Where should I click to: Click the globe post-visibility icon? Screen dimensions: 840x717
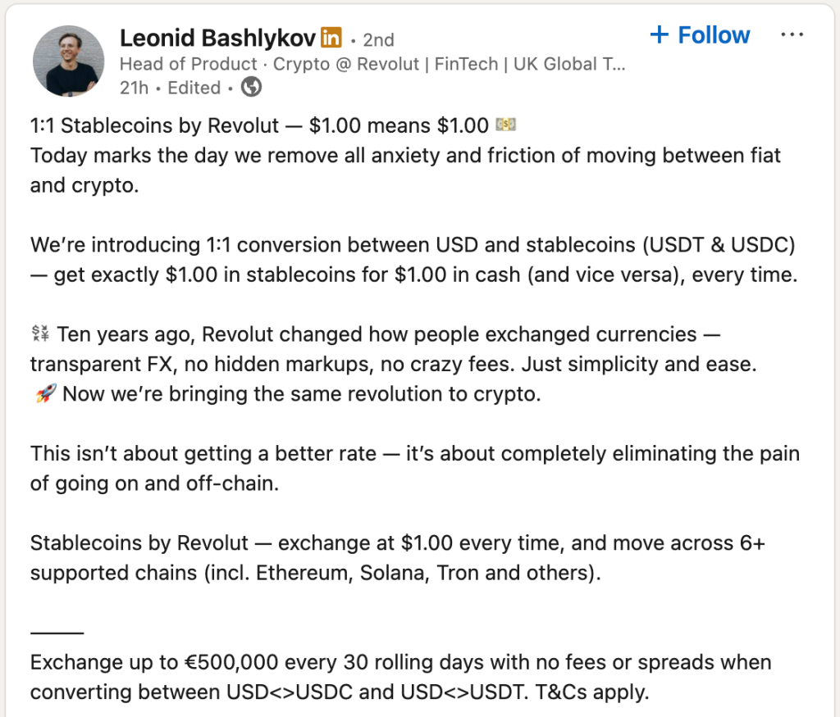tap(251, 88)
